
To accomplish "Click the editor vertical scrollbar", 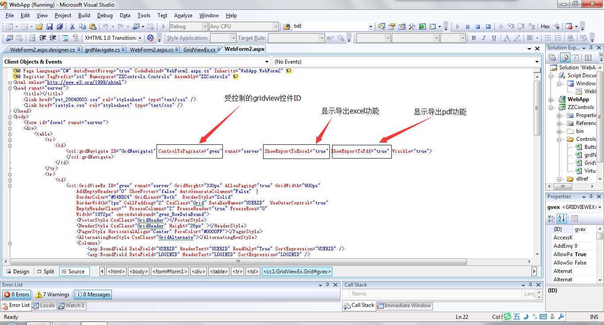I will (x=537, y=108).
